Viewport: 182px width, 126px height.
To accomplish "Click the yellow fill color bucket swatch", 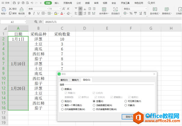I will pos(56,13).
